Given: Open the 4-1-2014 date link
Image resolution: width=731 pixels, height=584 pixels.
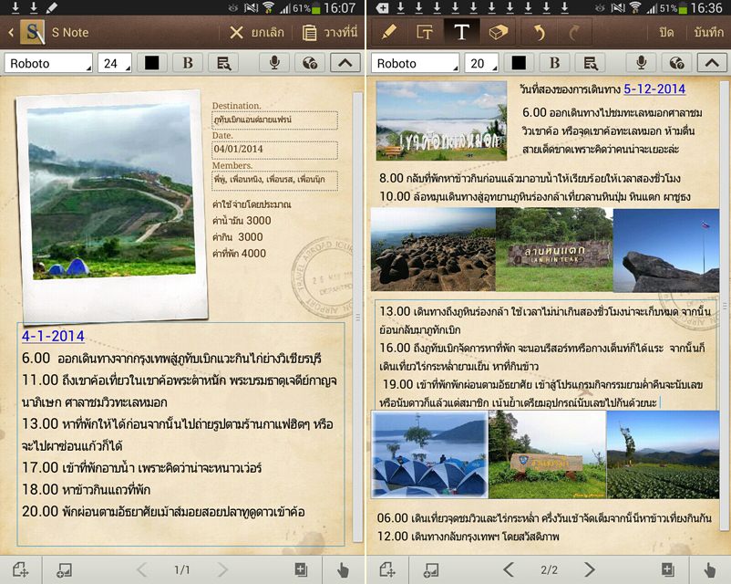Looking at the screenshot, I should coord(53,336).
